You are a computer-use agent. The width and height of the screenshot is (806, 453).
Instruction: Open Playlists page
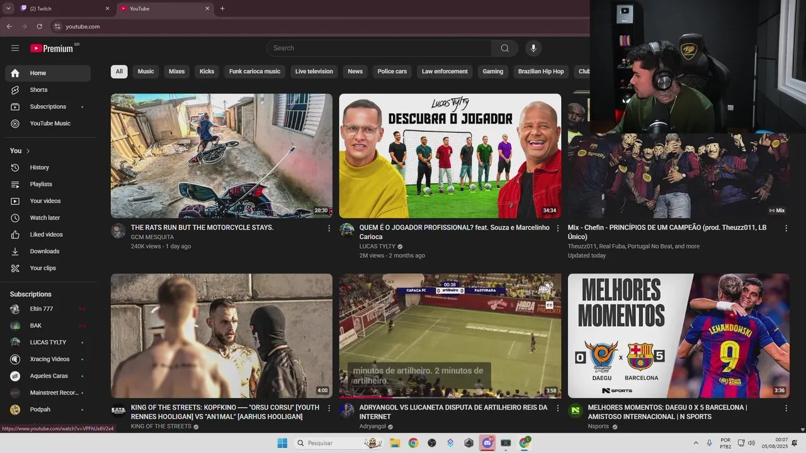click(x=48, y=184)
